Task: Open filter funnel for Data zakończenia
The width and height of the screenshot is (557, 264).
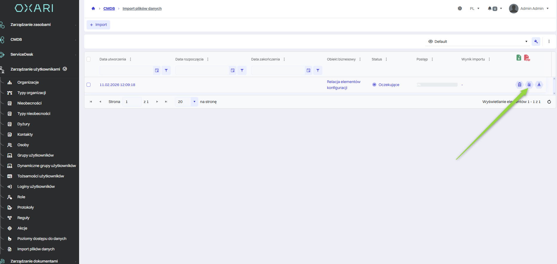Action: pyautogui.click(x=318, y=71)
